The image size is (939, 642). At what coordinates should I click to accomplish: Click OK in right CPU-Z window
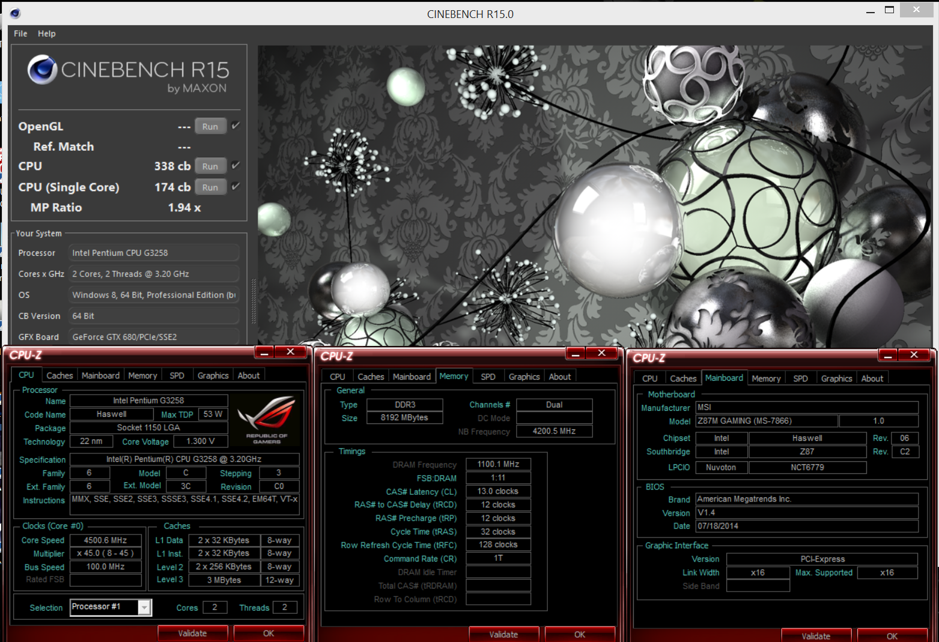coord(892,635)
